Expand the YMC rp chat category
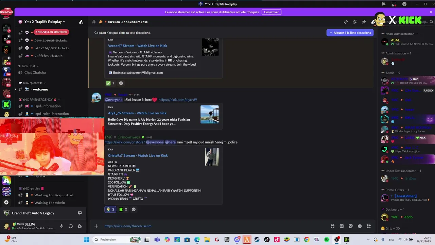 point(32,83)
